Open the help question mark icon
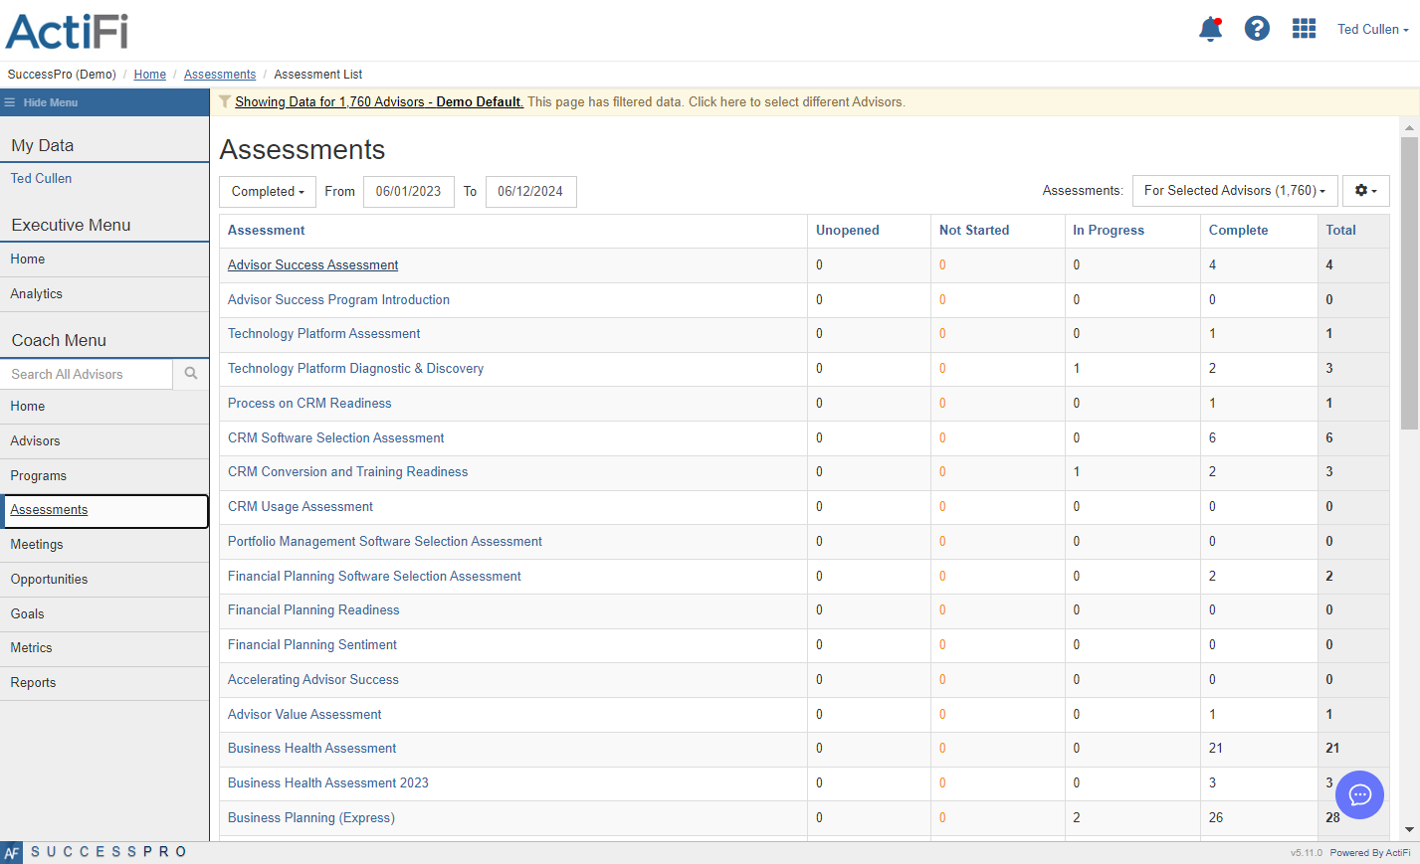1420x864 pixels. 1257,29
